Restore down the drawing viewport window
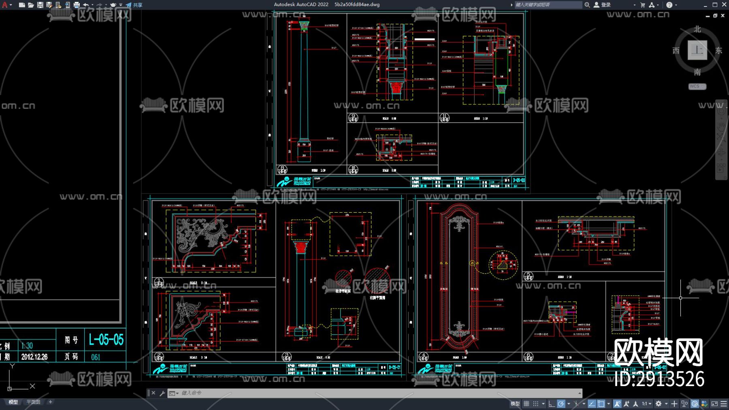 (715, 16)
